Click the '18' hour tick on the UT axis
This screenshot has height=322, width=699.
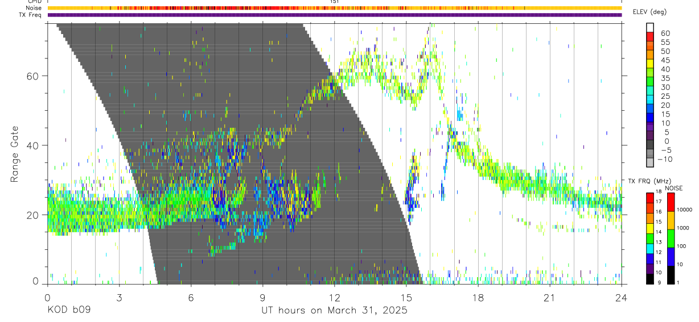pos(478,297)
